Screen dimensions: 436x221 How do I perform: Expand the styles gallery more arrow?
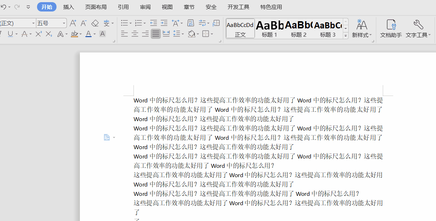346,36
